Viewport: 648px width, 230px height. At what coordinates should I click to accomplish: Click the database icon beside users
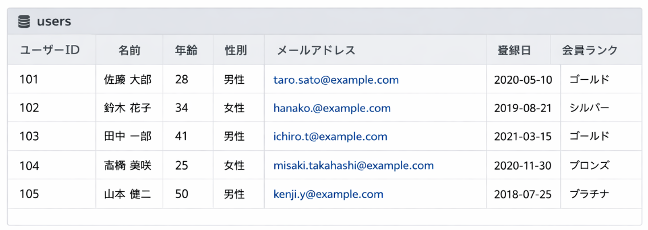pos(24,22)
